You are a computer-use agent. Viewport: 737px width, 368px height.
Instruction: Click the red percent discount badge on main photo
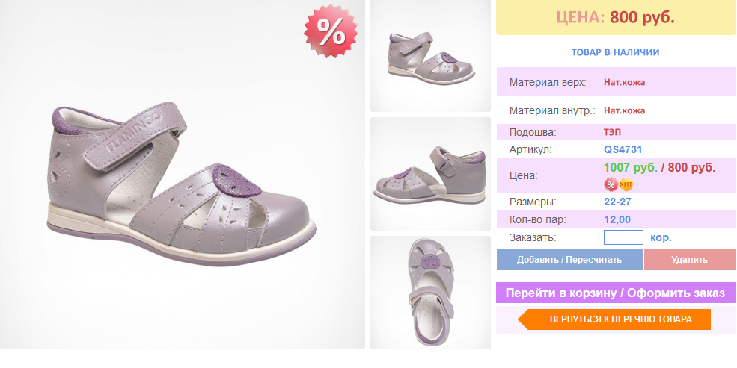point(331,31)
